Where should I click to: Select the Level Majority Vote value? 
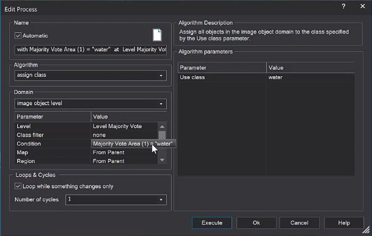pos(117,126)
